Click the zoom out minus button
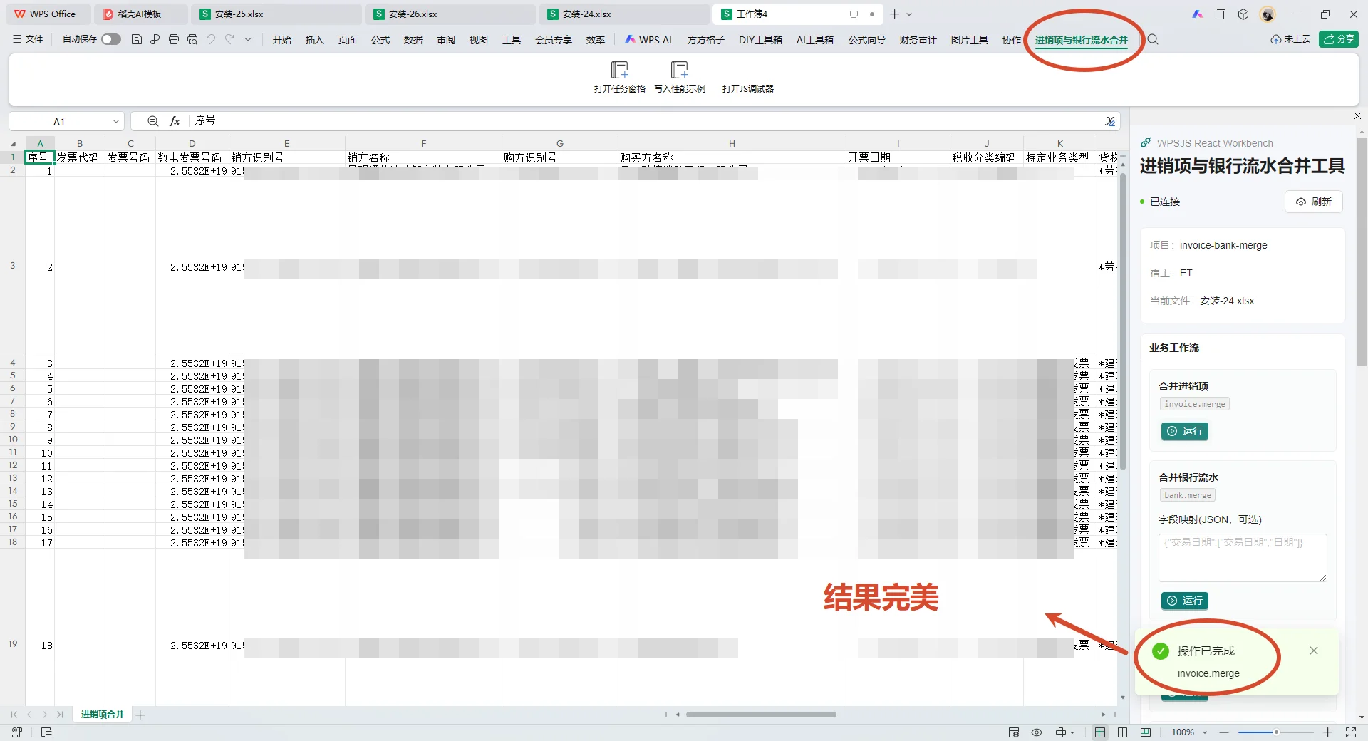 coord(1224,732)
